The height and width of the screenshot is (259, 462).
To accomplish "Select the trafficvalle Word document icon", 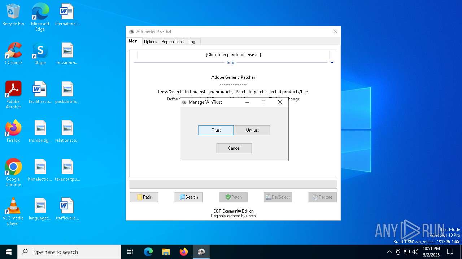I will tap(67, 209).
